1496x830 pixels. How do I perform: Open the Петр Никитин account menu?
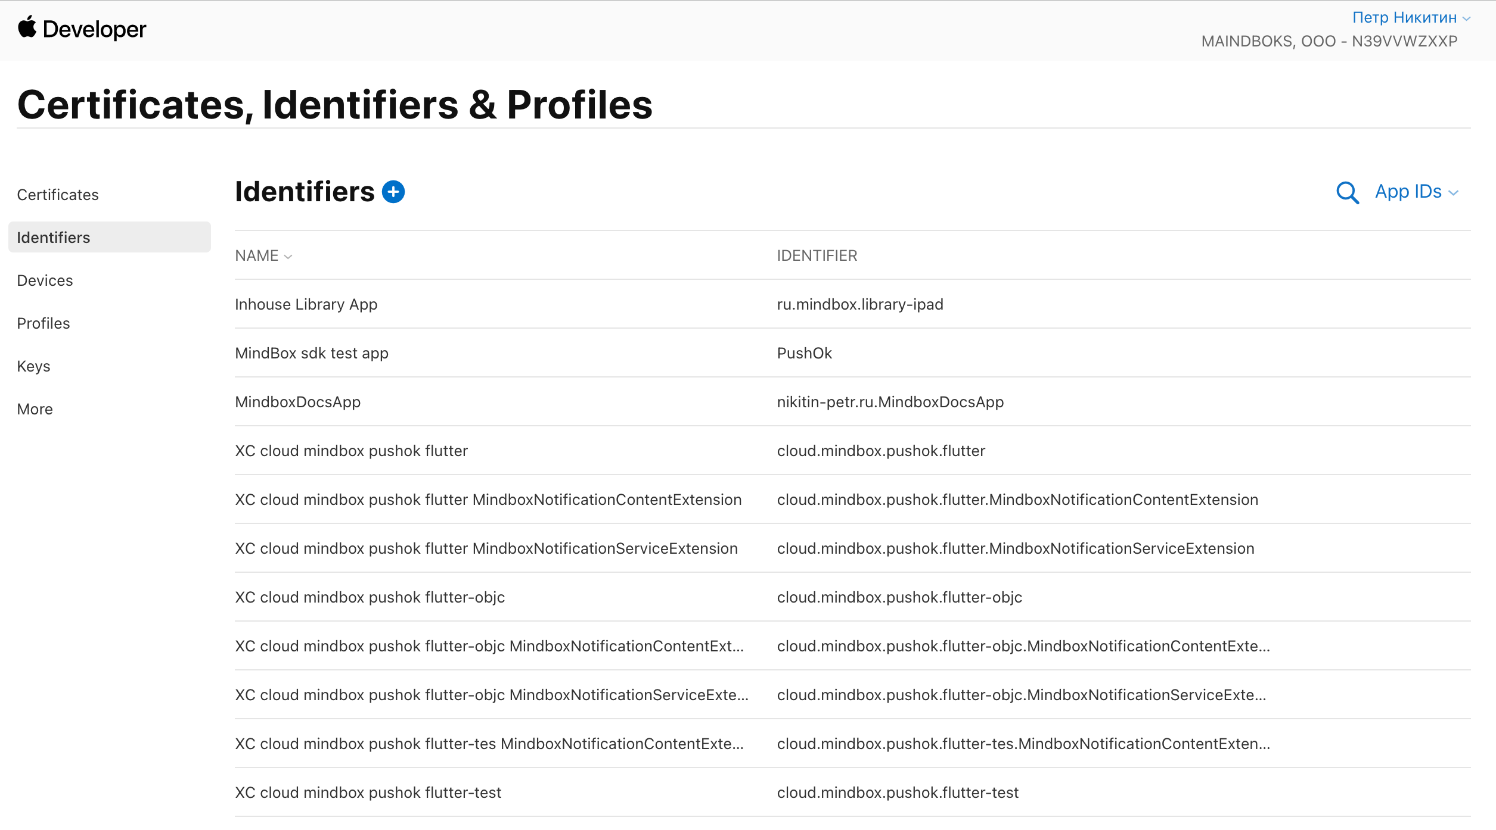tap(1411, 18)
